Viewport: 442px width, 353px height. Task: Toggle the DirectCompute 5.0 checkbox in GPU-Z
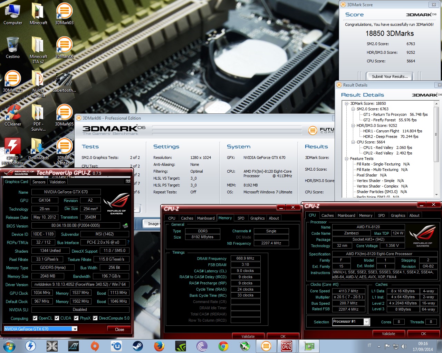[x=95, y=318]
